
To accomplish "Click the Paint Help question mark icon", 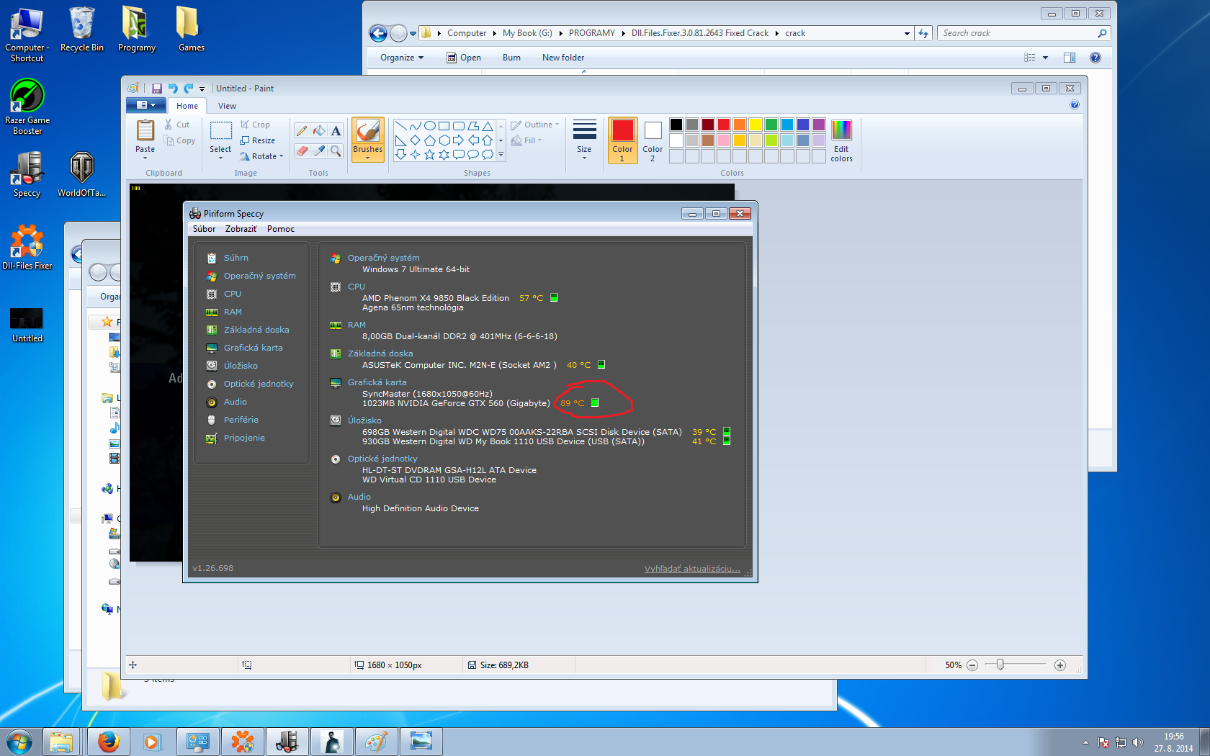I will 1075,105.
